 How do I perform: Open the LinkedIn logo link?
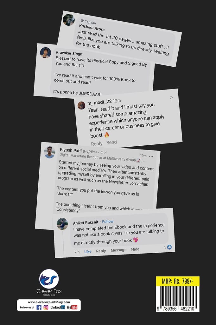coord(58,307)
